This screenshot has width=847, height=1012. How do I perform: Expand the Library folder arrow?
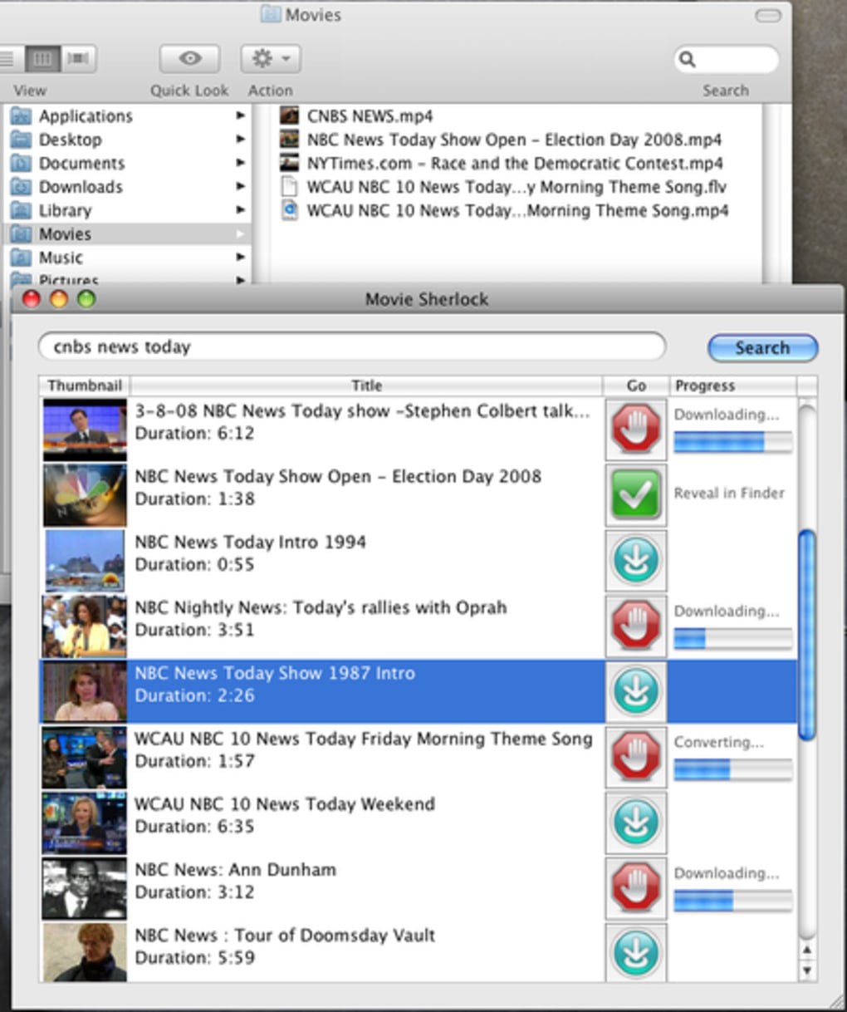click(240, 211)
